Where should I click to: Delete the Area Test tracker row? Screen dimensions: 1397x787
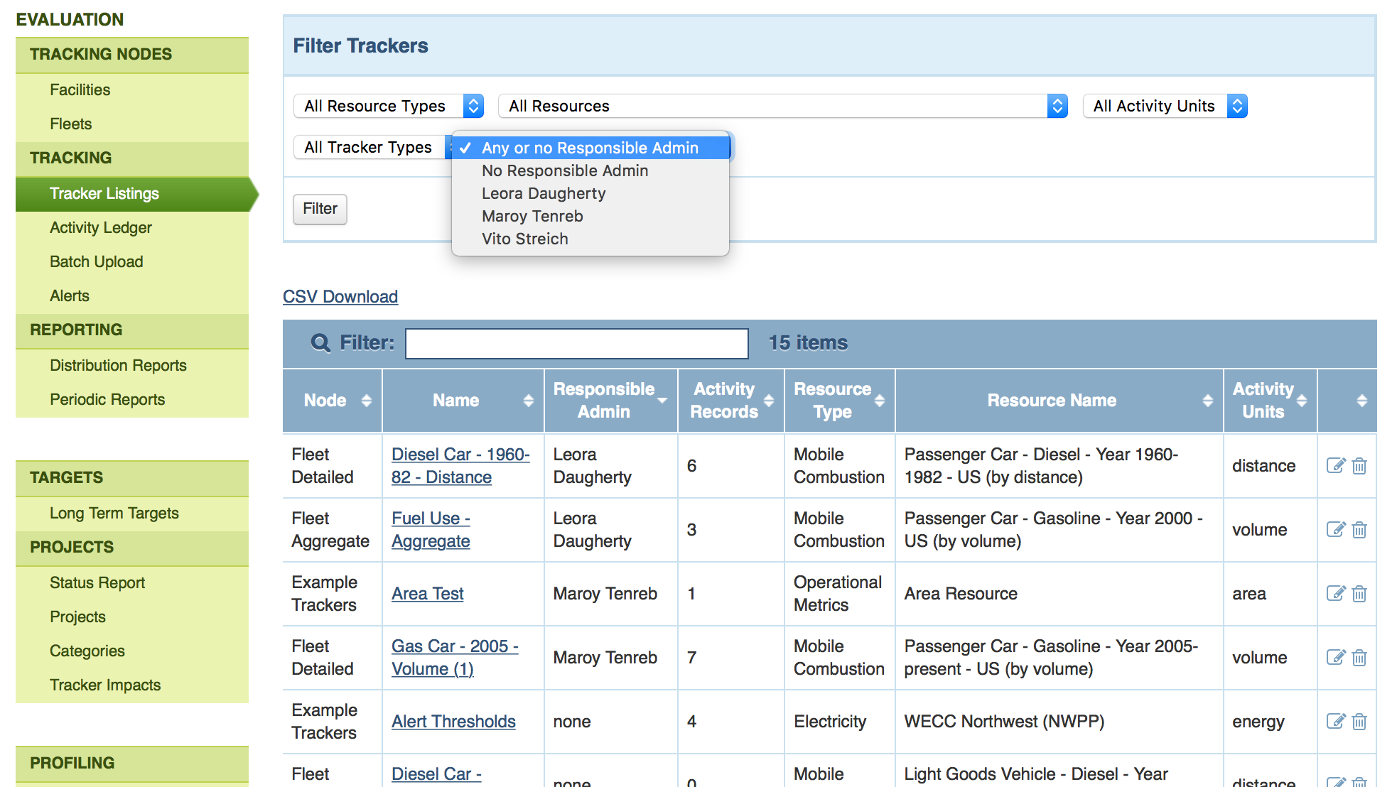pos(1359,594)
